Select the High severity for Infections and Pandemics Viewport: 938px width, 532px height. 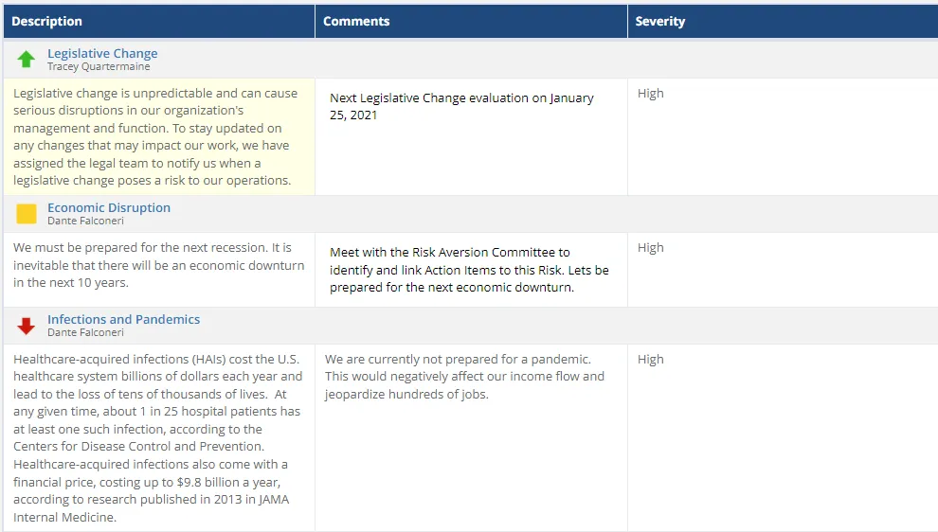coord(650,360)
